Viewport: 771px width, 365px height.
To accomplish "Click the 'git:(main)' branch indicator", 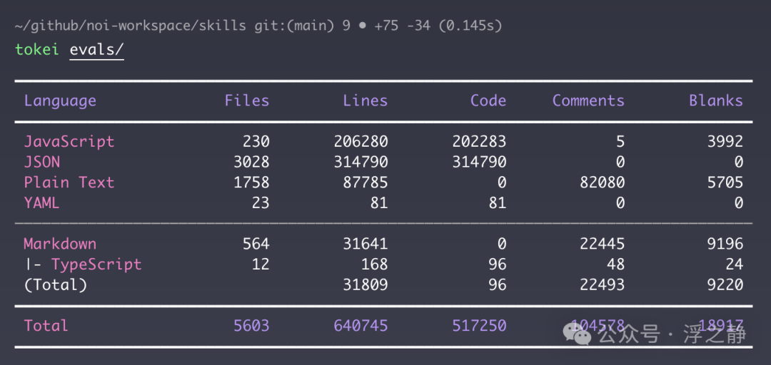I will click(x=295, y=26).
